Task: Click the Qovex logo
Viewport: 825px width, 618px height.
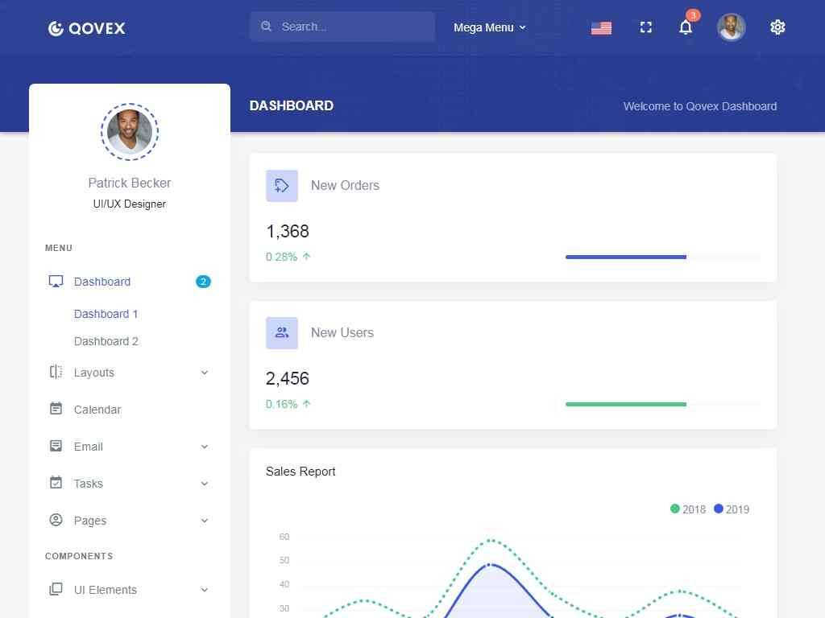Action: point(87,28)
